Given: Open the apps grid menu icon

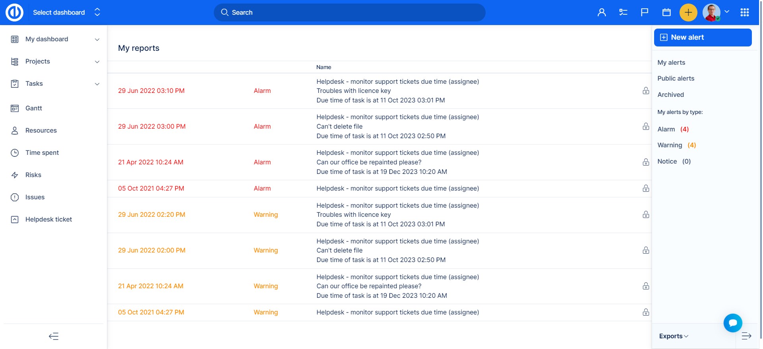Looking at the screenshot, I should 745,13.
